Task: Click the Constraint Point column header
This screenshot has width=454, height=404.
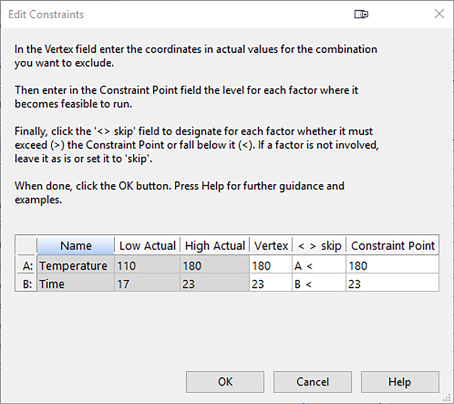Action: 393,246
